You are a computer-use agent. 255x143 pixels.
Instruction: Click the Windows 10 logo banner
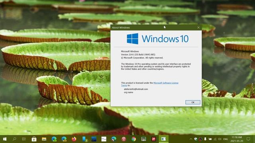[158, 39]
